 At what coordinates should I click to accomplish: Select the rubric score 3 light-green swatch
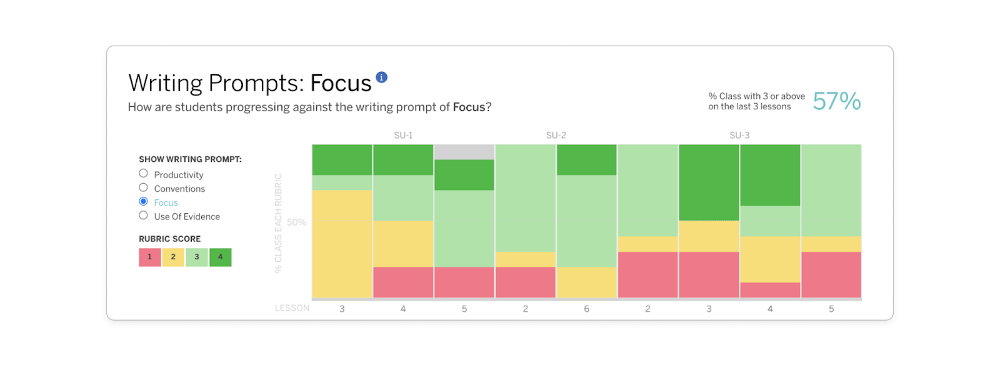click(x=196, y=257)
